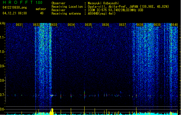
Task: Click the 'Receiving Location' label
Action: pyautogui.click(x=67, y=7)
